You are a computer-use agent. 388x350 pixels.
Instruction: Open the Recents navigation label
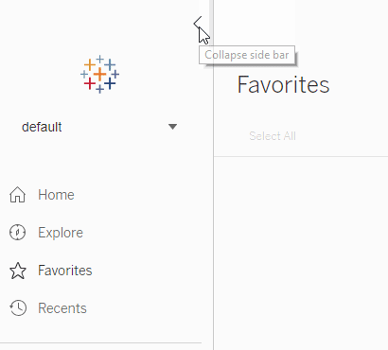[62, 308]
